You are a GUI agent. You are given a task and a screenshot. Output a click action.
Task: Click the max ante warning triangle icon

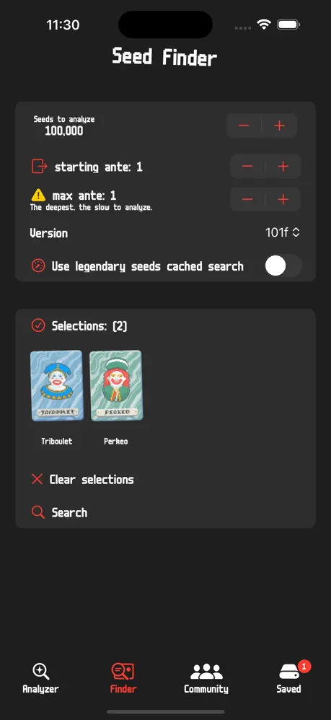38,196
